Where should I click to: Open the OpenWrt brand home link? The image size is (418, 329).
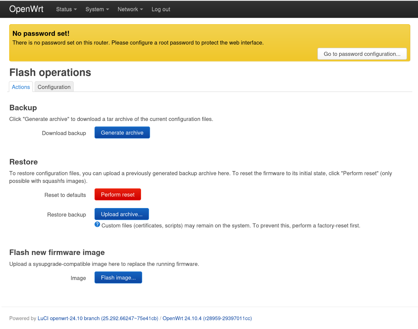click(x=26, y=9)
